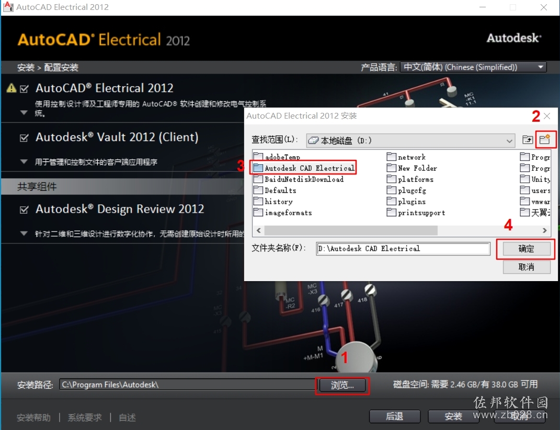Select the Unity folder

(x=535, y=179)
